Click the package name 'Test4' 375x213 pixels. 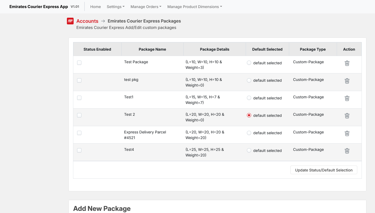point(129,150)
